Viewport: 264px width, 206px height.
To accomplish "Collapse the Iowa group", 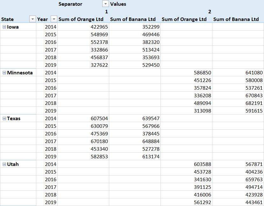I will pos(4,27).
